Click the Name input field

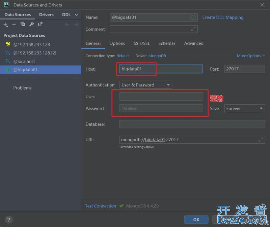tap(154, 17)
